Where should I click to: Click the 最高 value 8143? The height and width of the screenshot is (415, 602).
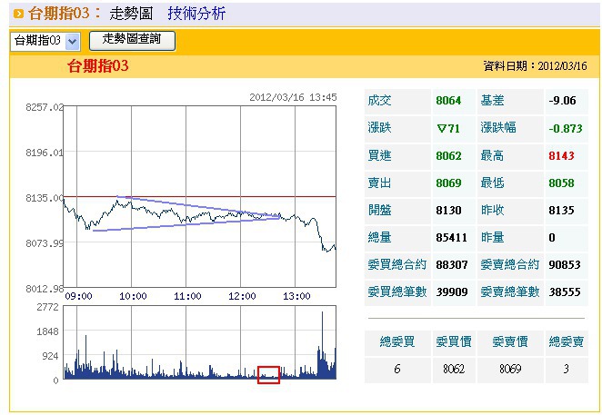tap(561, 155)
